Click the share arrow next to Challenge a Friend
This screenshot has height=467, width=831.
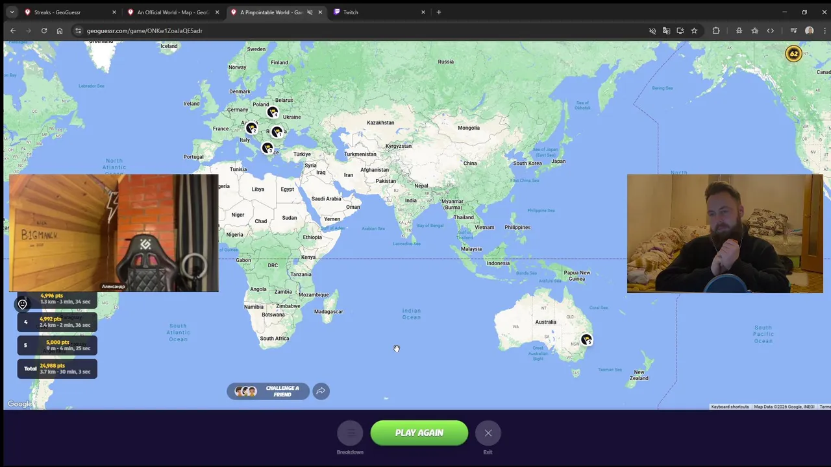321,390
